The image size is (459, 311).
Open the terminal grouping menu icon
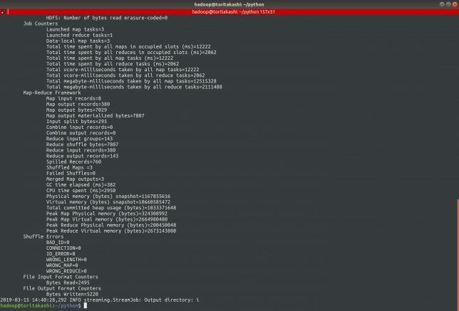(4, 11)
